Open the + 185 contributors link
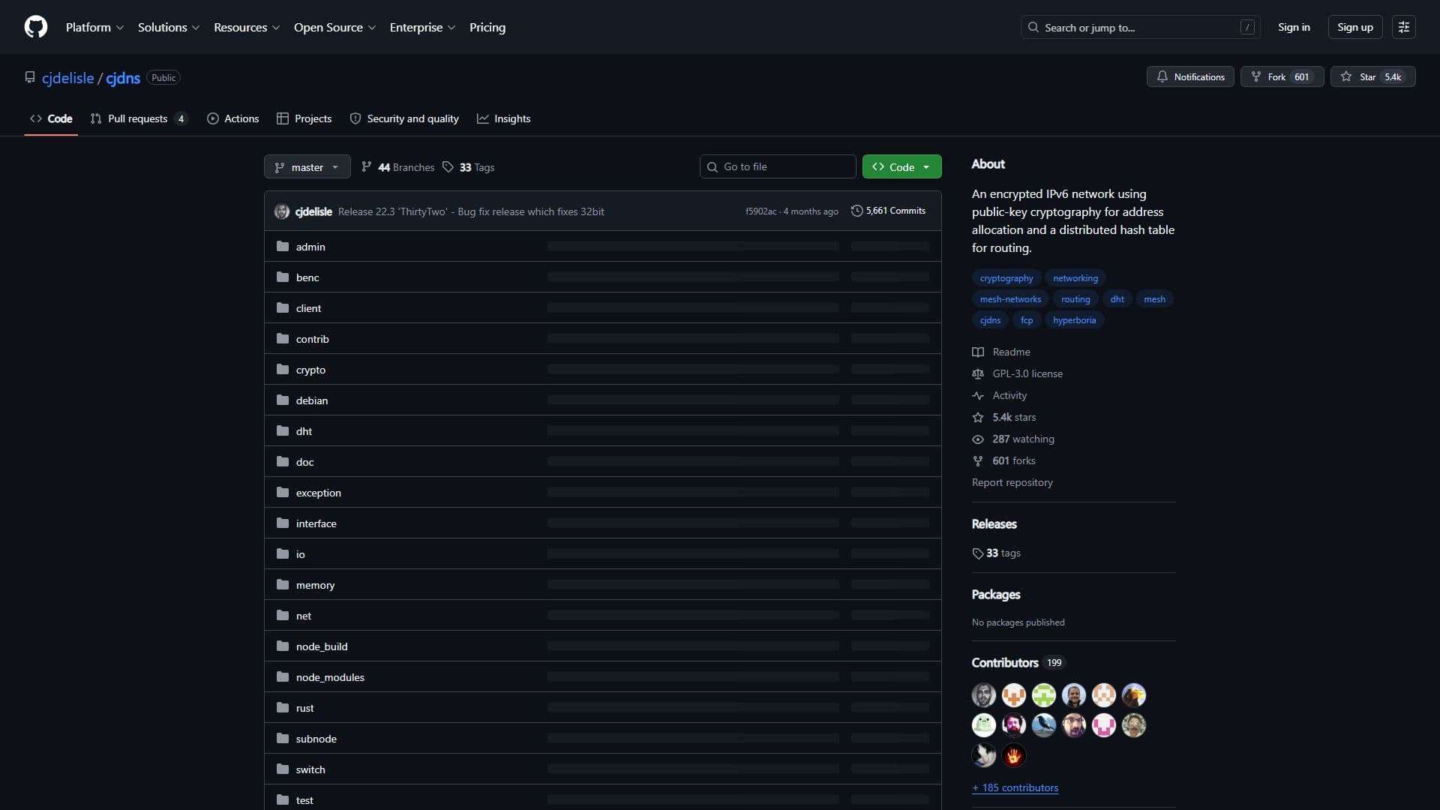The image size is (1440, 810). point(1015,787)
